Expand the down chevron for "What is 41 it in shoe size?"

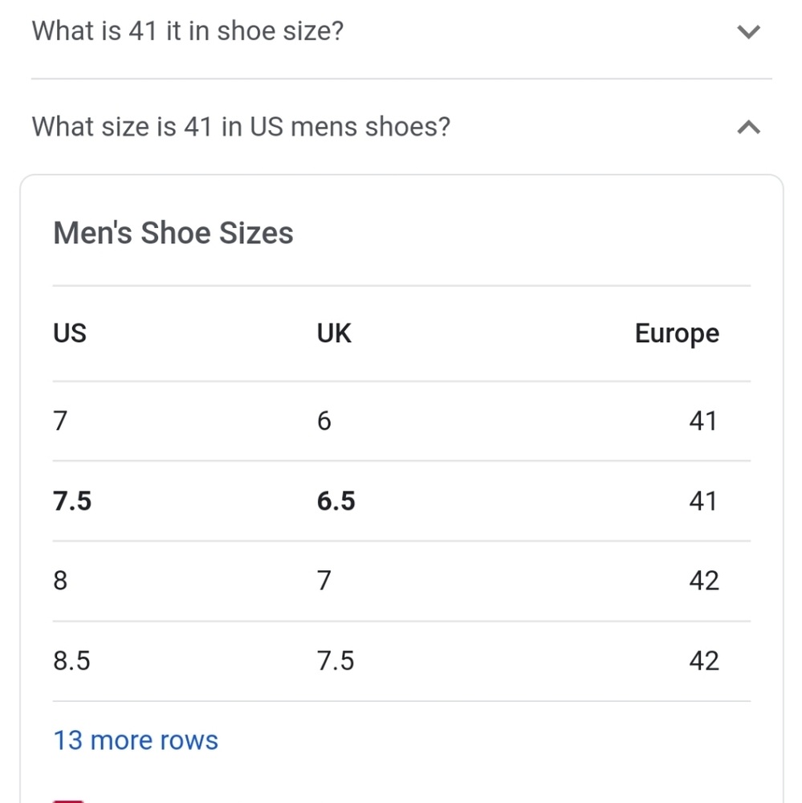point(748,32)
